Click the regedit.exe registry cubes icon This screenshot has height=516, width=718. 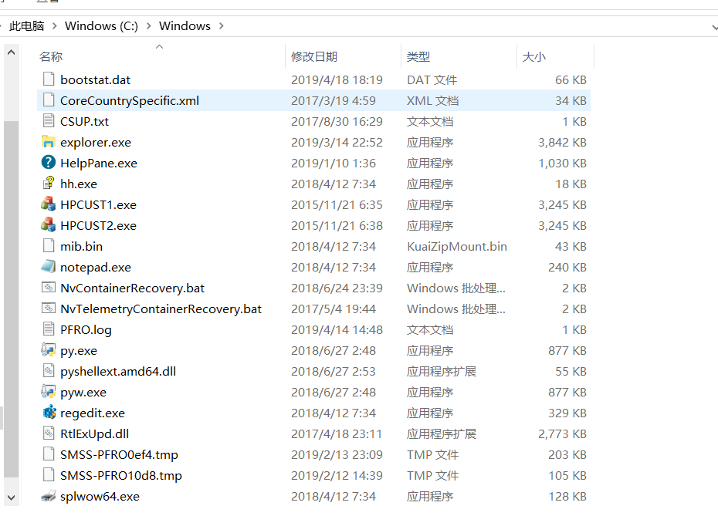(x=49, y=412)
